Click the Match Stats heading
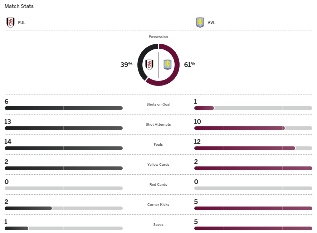Image resolution: width=317 pixels, height=233 pixels. (19, 6)
